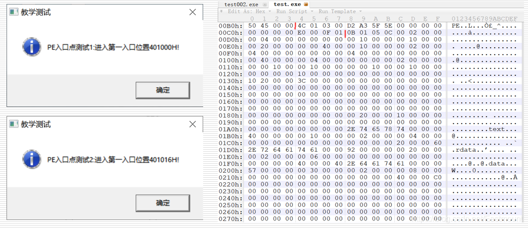
Task: Click hex byte A3 in row 00B0h
Action: [364, 26]
